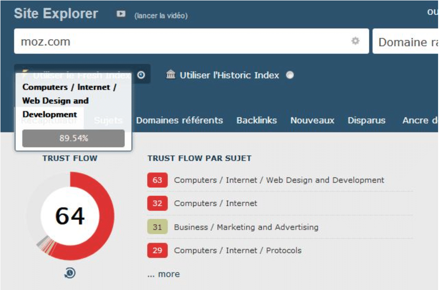Click the Trust Flow donut chart value 64
The height and width of the screenshot is (290, 439).
click(x=70, y=216)
